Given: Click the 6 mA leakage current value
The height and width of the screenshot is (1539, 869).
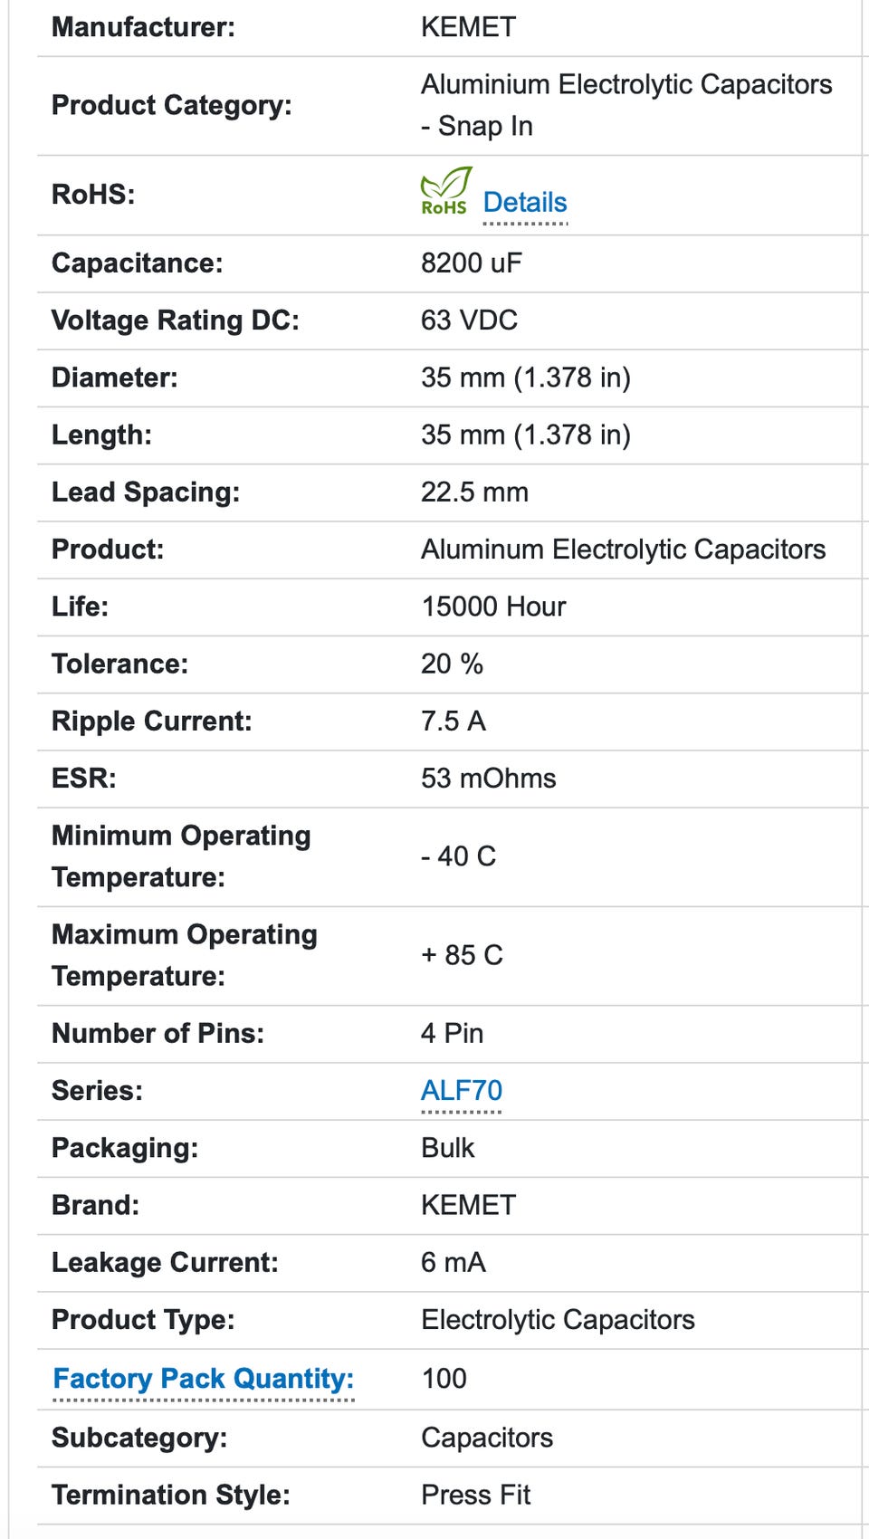Looking at the screenshot, I should [453, 1262].
